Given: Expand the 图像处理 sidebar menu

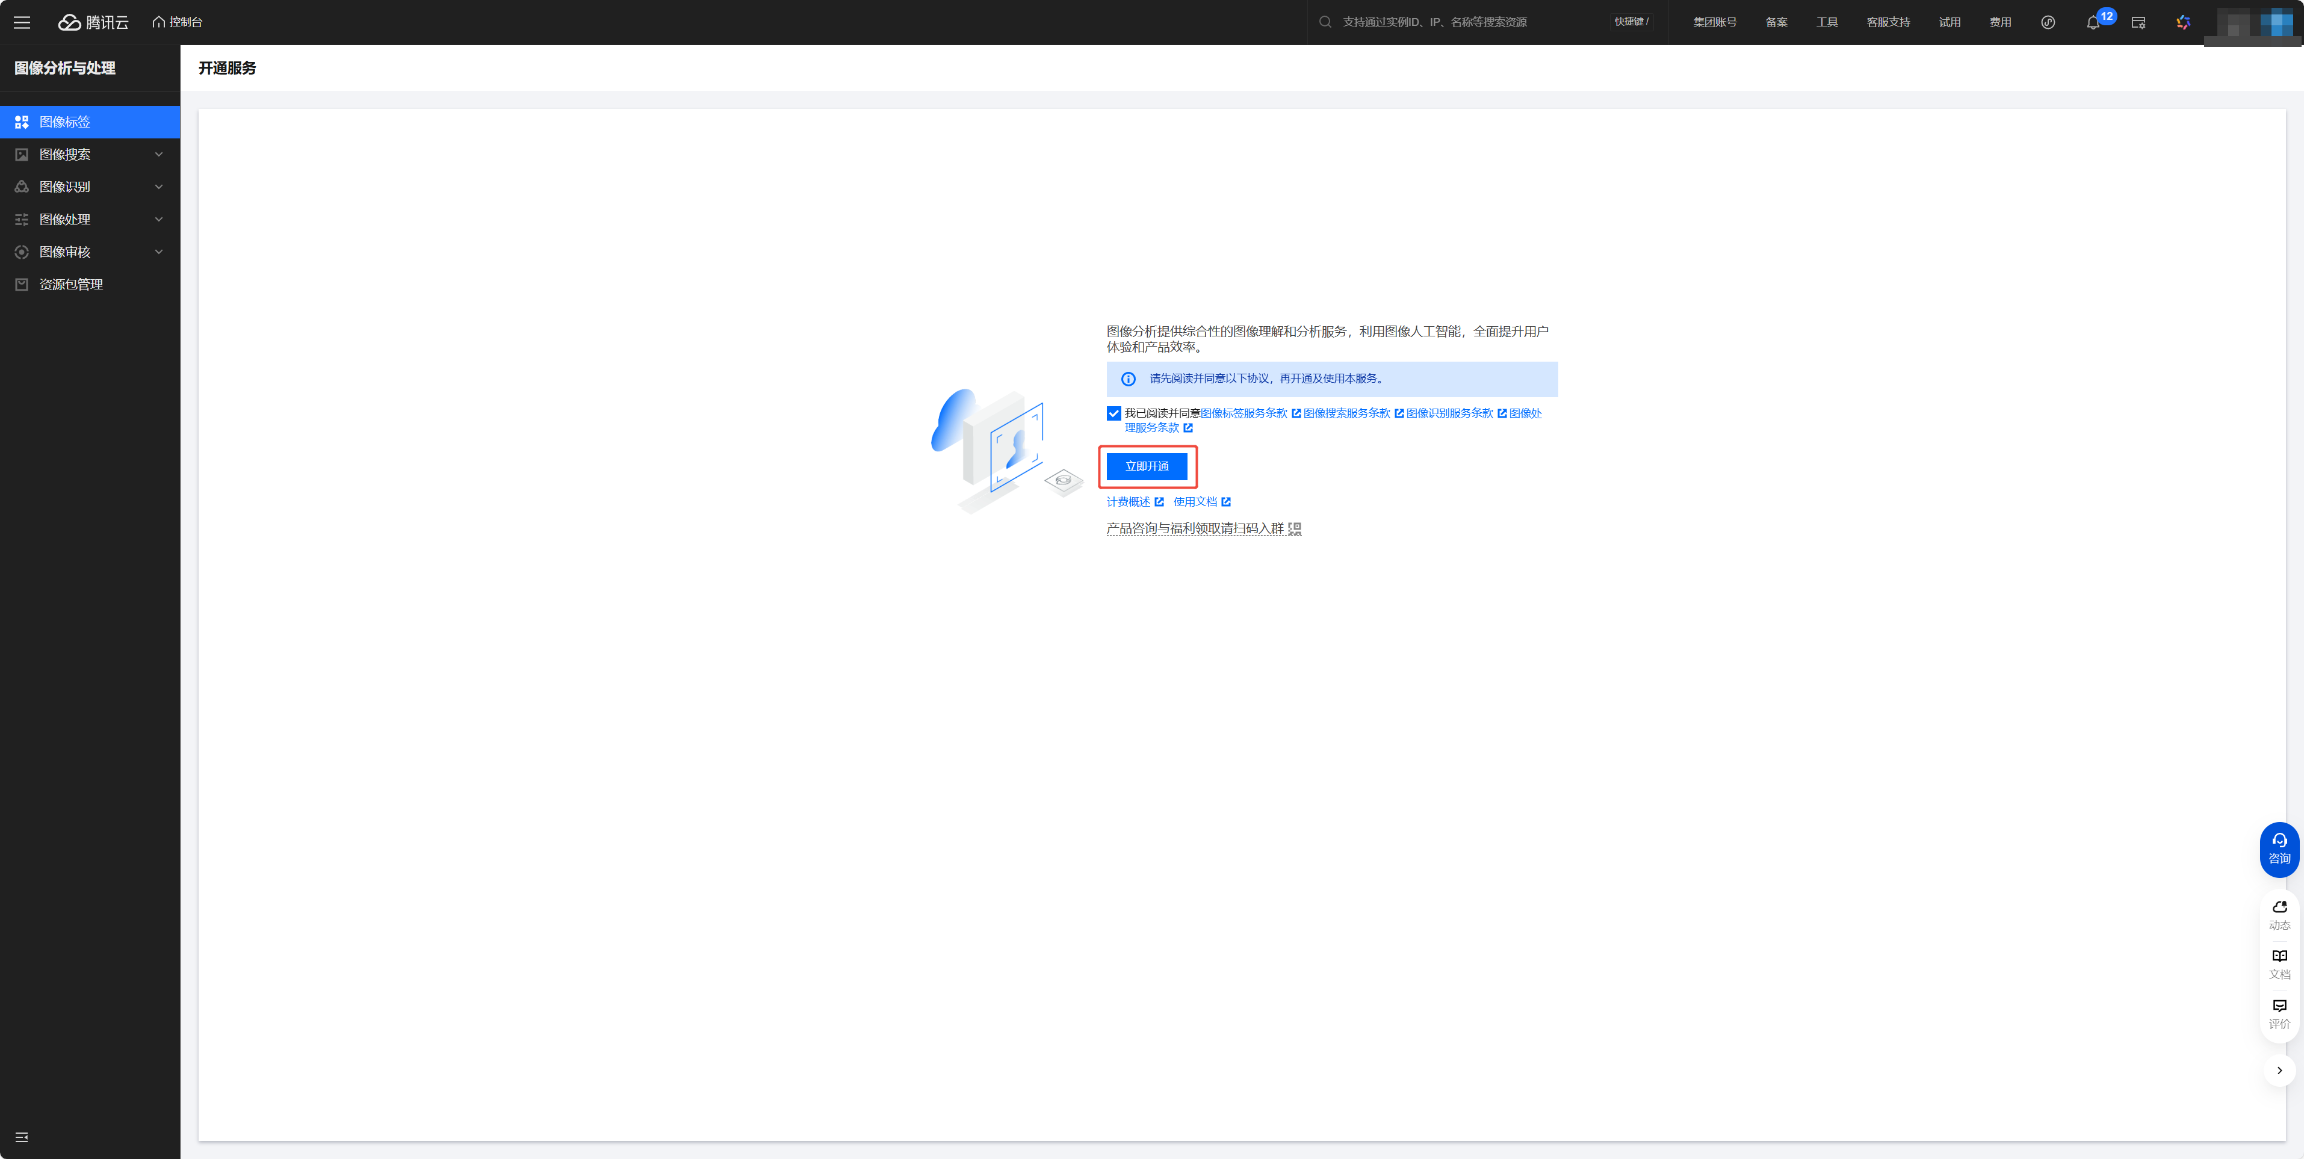Looking at the screenshot, I should pos(90,219).
